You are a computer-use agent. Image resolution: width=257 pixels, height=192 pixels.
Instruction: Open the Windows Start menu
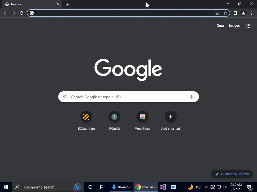(x=6, y=187)
